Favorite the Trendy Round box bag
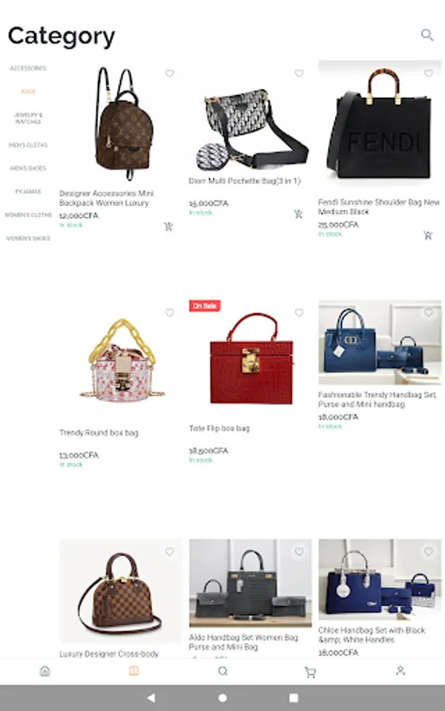The width and height of the screenshot is (445, 711). click(x=169, y=312)
